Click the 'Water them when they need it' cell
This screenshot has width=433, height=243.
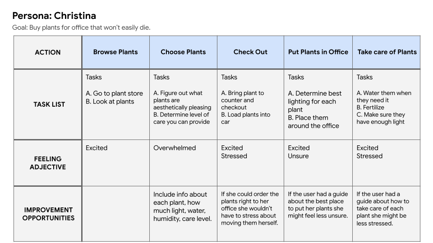(x=387, y=104)
